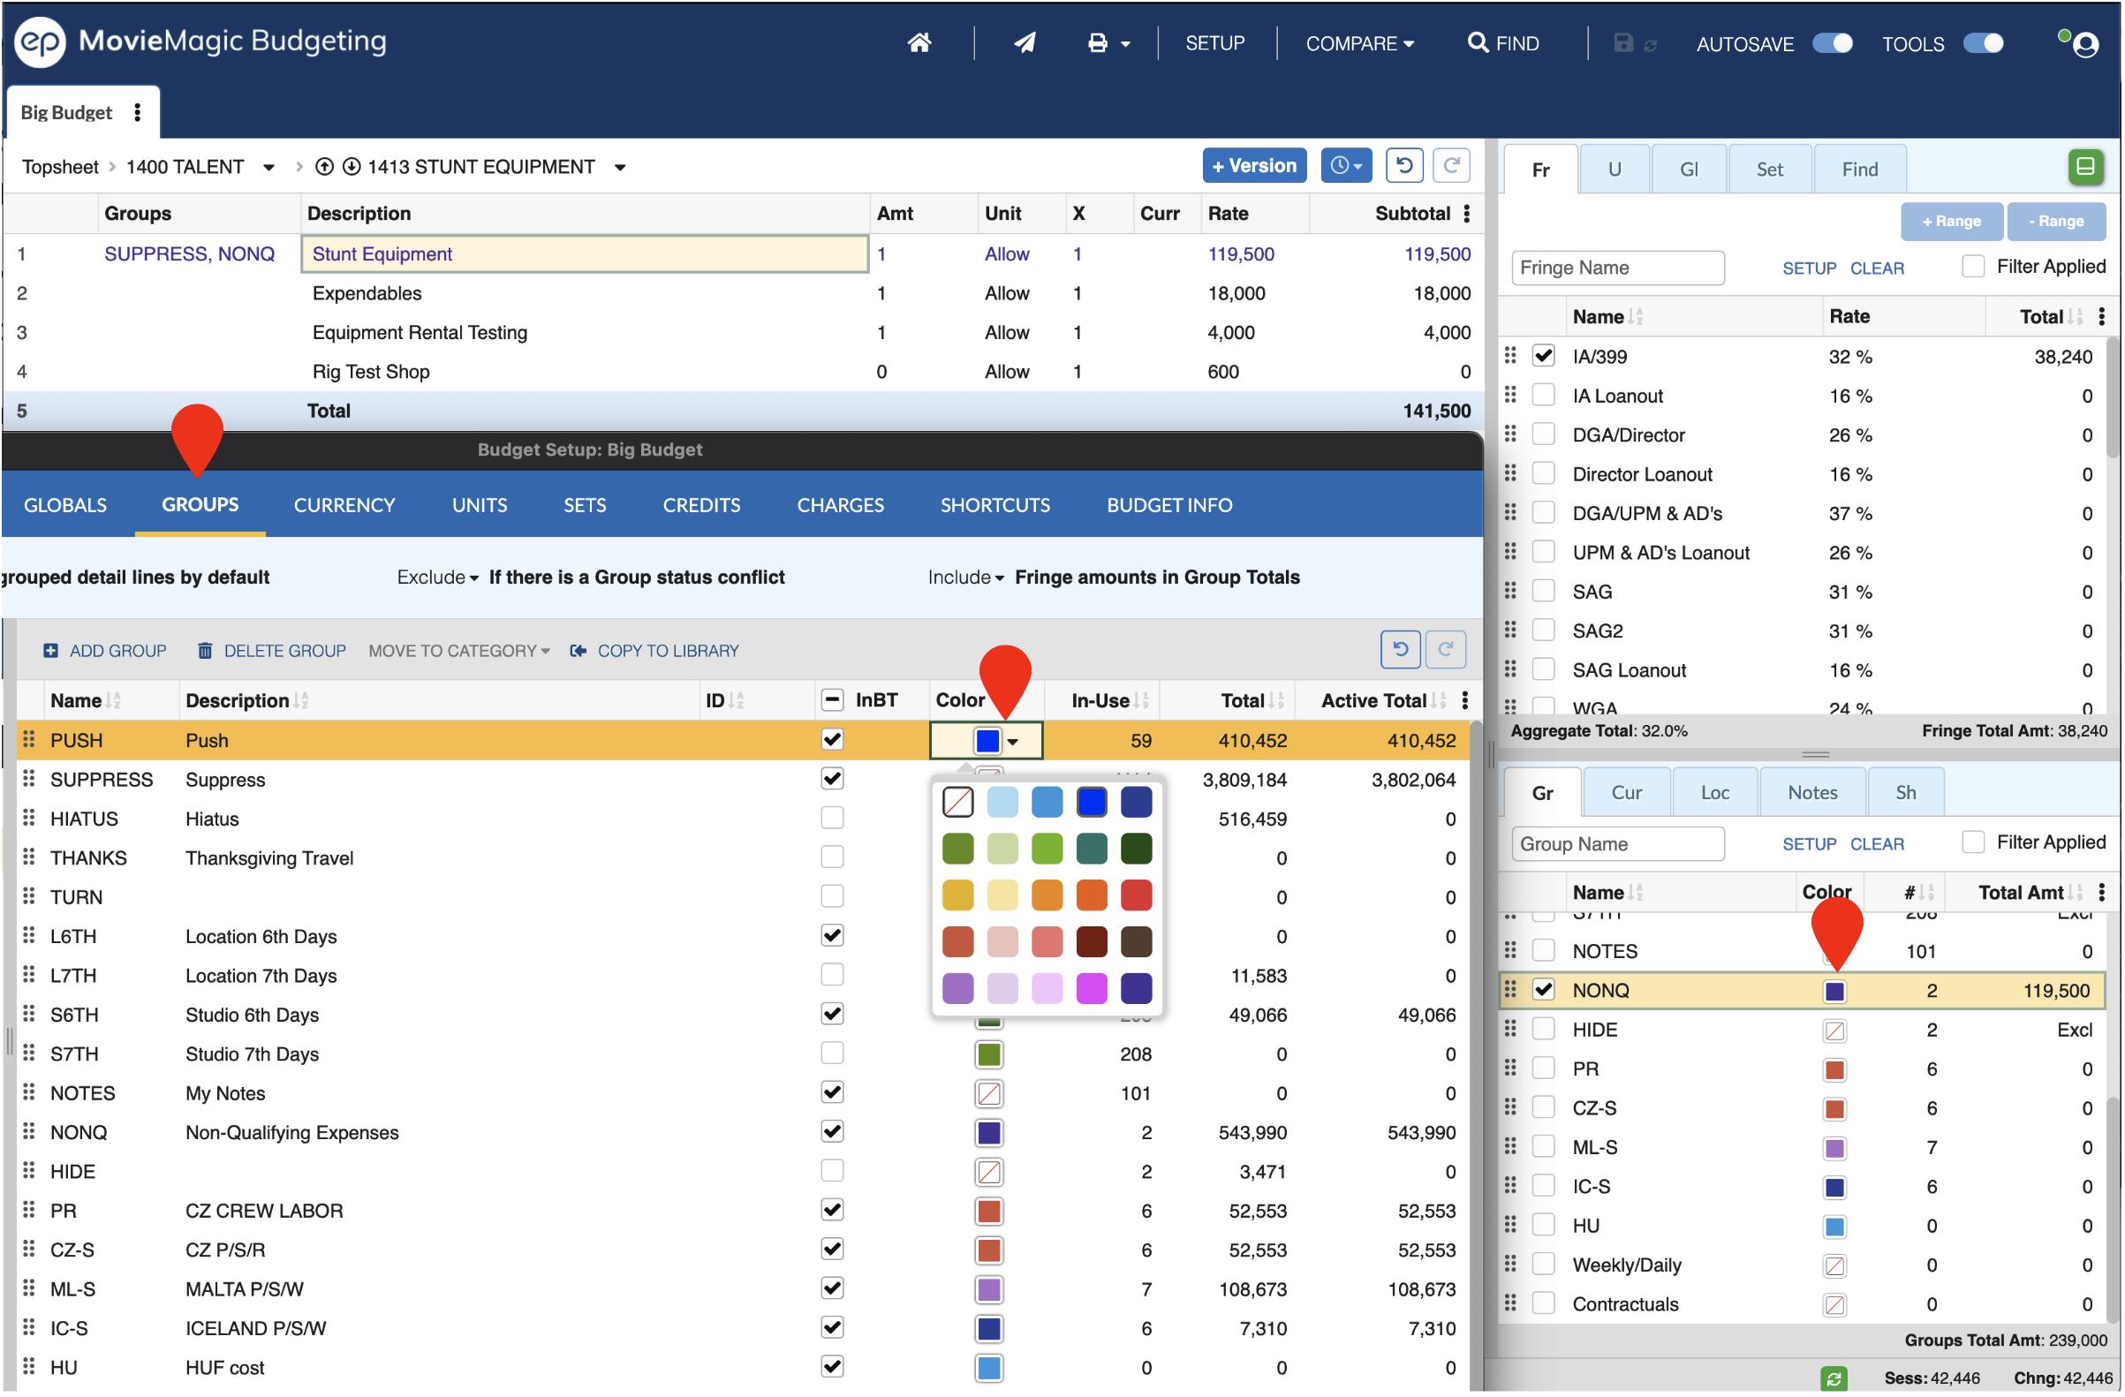
Task: Open MOVE TO CATEGORY dropdown
Action: pos(459,651)
